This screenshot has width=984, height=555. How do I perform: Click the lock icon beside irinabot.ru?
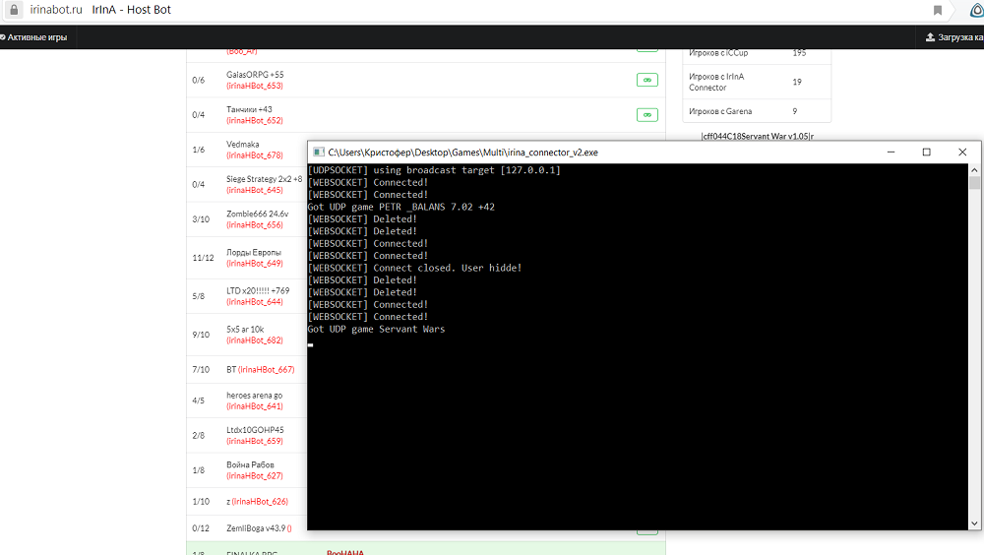[14, 10]
